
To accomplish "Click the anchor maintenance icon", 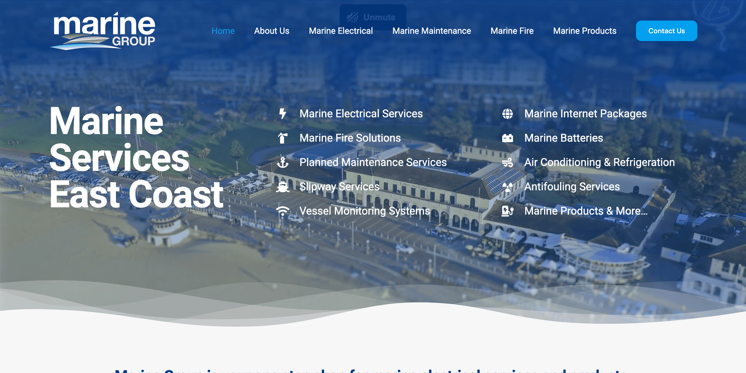I will (x=282, y=162).
